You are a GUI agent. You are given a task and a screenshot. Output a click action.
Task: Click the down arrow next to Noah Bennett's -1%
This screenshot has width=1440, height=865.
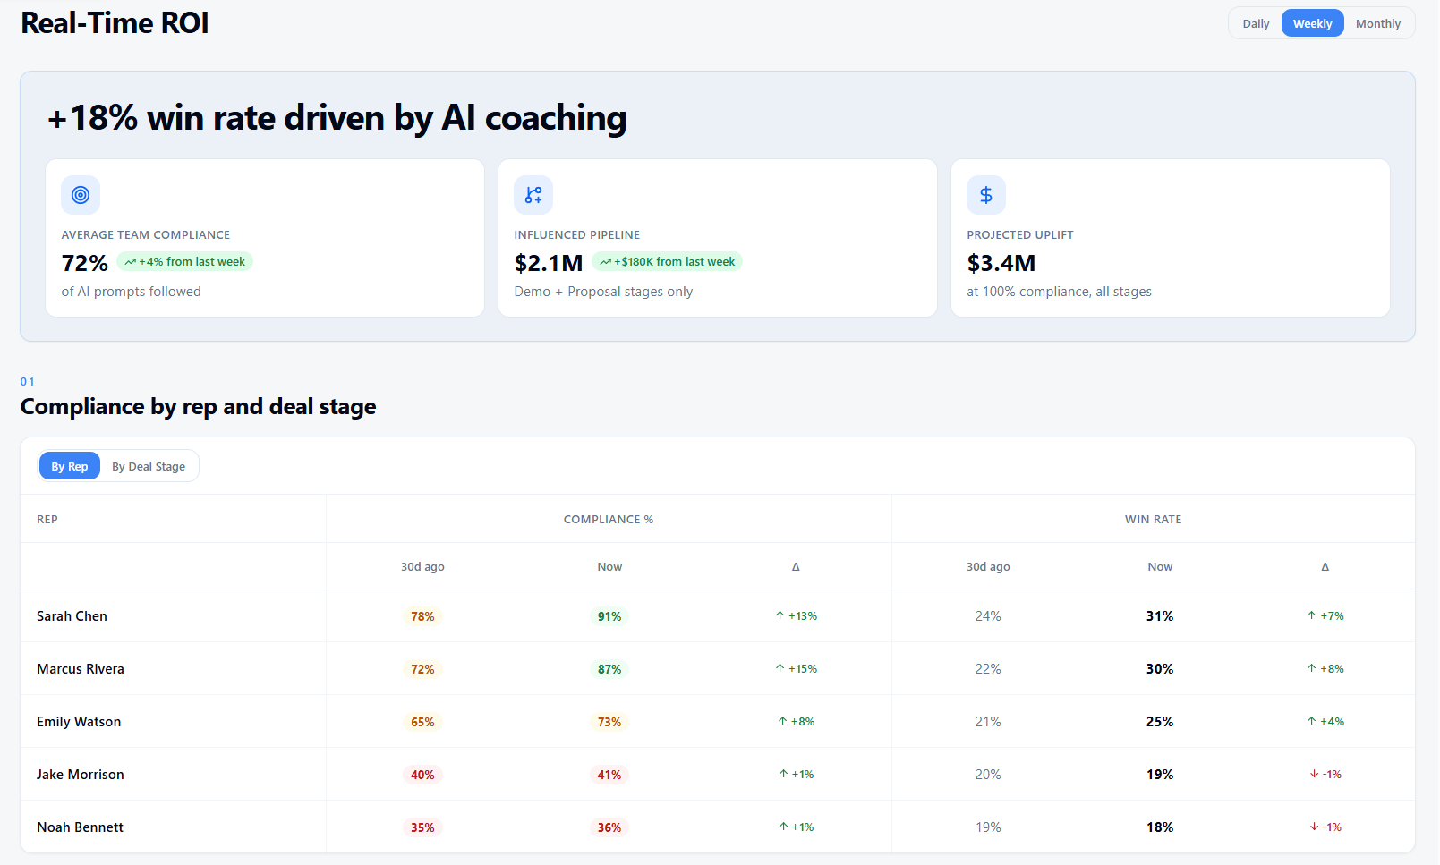coord(1312,827)
